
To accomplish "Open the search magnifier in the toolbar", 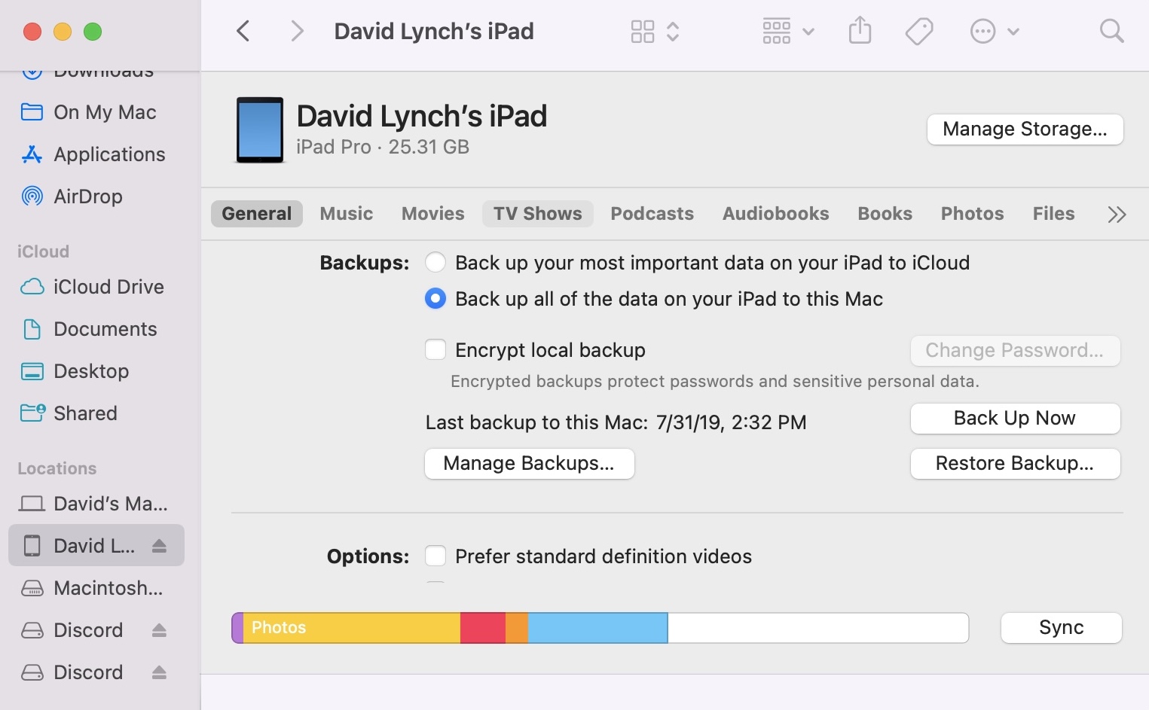I will click(1111, 31).
